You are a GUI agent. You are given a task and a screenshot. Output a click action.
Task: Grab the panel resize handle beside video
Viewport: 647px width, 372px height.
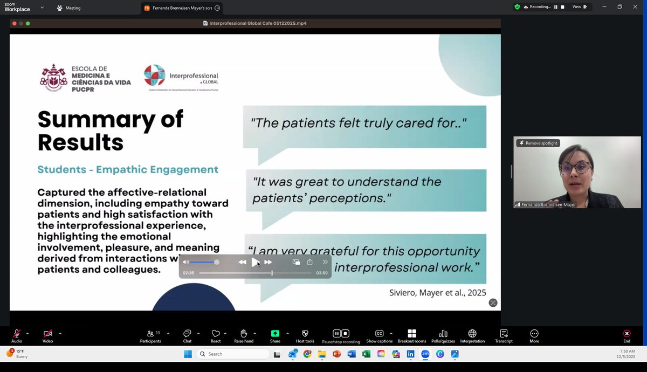point(511,171)
